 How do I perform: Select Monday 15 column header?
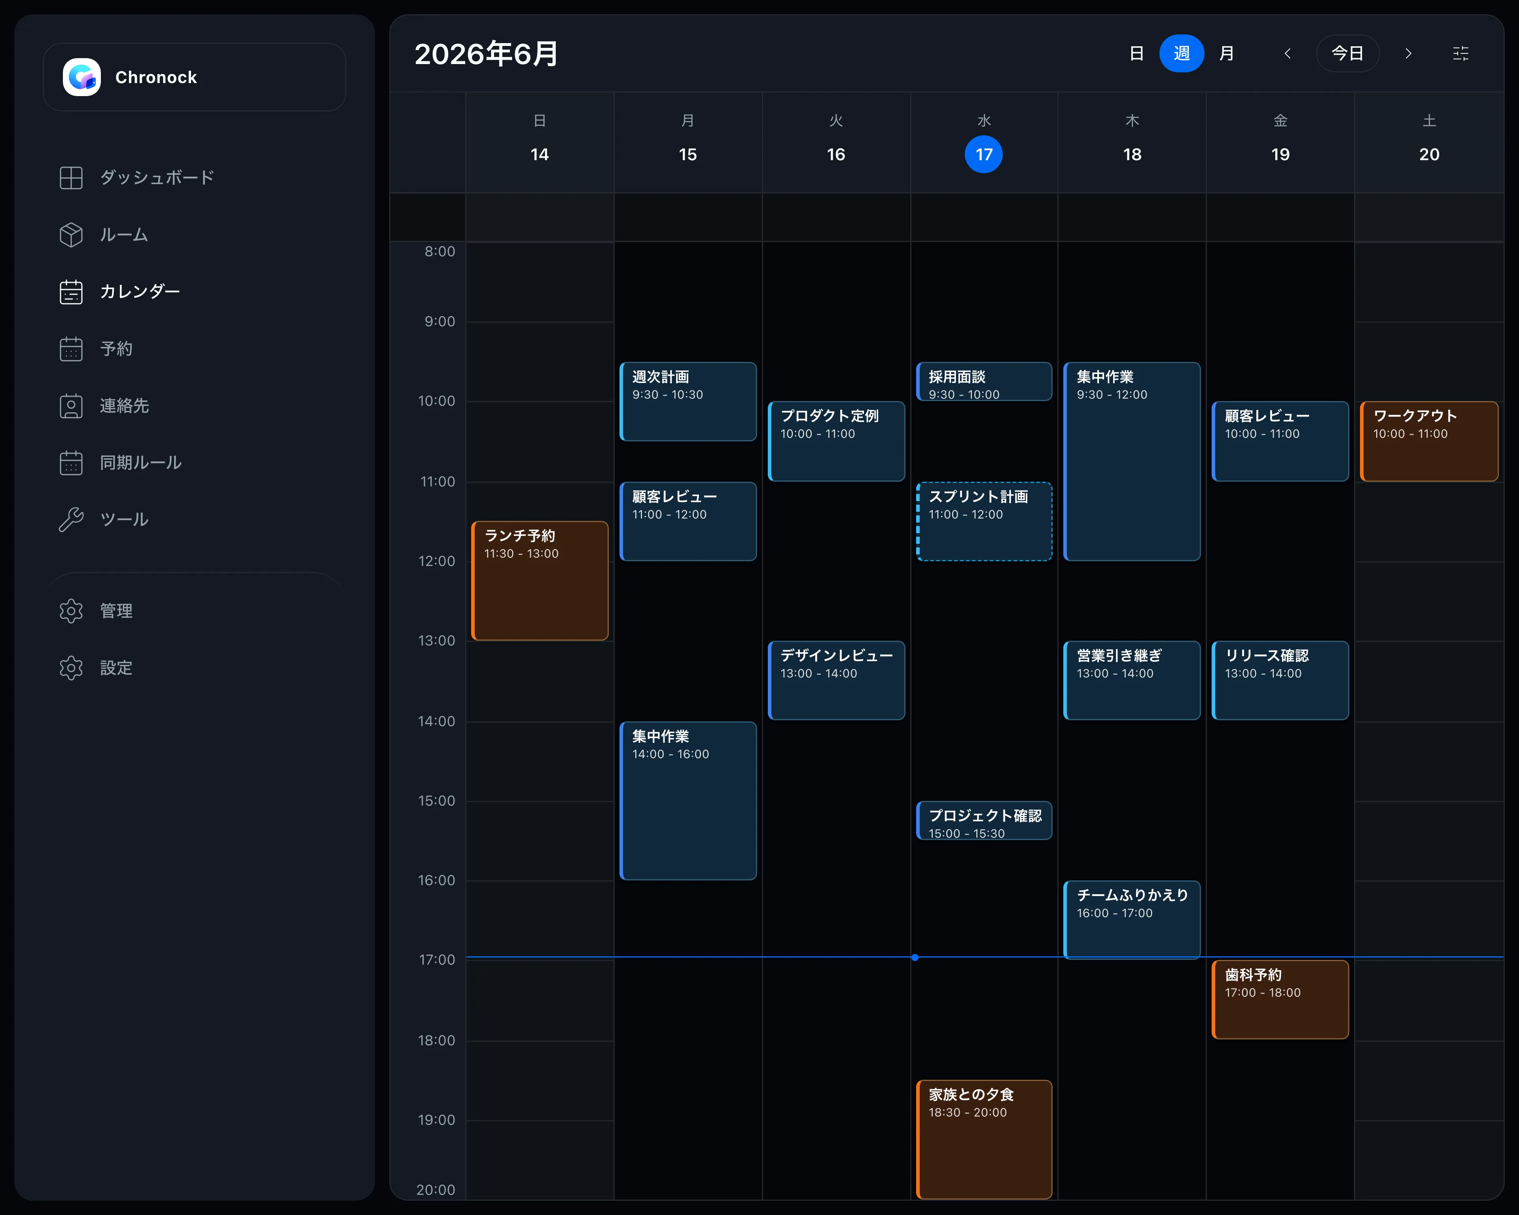point(688,142)
